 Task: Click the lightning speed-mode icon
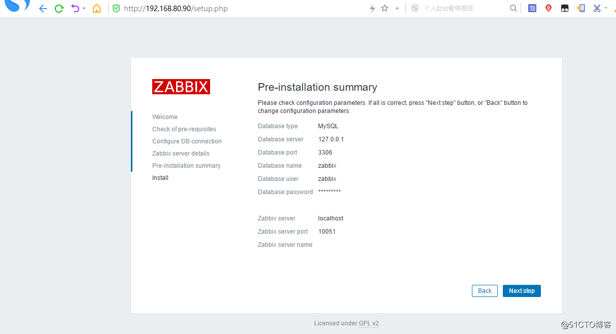coord(372,9)
